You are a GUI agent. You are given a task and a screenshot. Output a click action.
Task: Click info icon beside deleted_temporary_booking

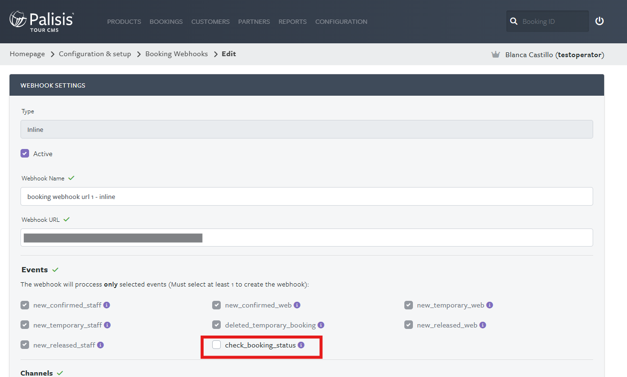tap(321, 325)
